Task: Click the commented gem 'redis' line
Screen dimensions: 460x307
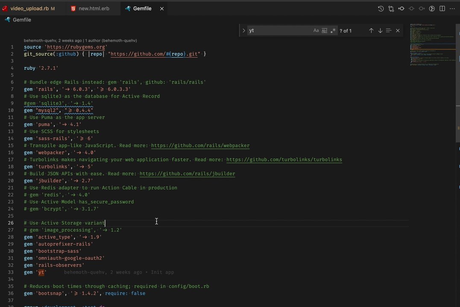Action: pyautogui.click(x=57, y=195)
